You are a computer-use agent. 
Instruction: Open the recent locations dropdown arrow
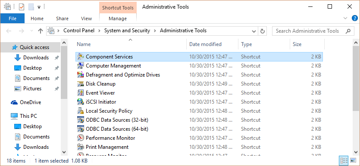tap(31, 31)
